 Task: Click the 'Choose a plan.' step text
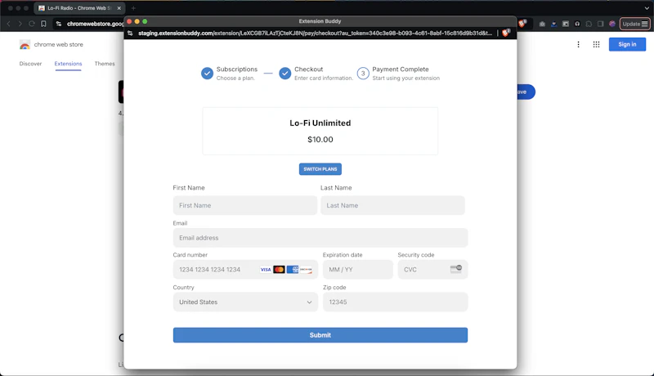(x=235, y=78)
